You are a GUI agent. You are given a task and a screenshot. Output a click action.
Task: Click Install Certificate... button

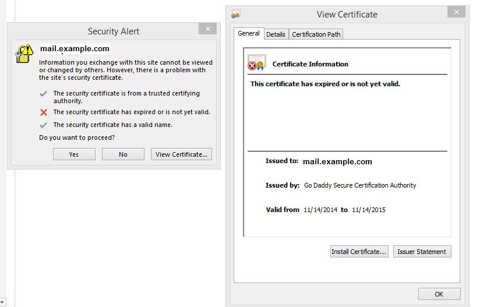point(359,252)
